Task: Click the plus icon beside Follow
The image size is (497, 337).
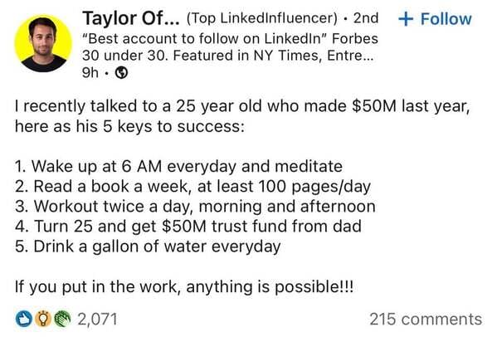Action: pos(406,19)
